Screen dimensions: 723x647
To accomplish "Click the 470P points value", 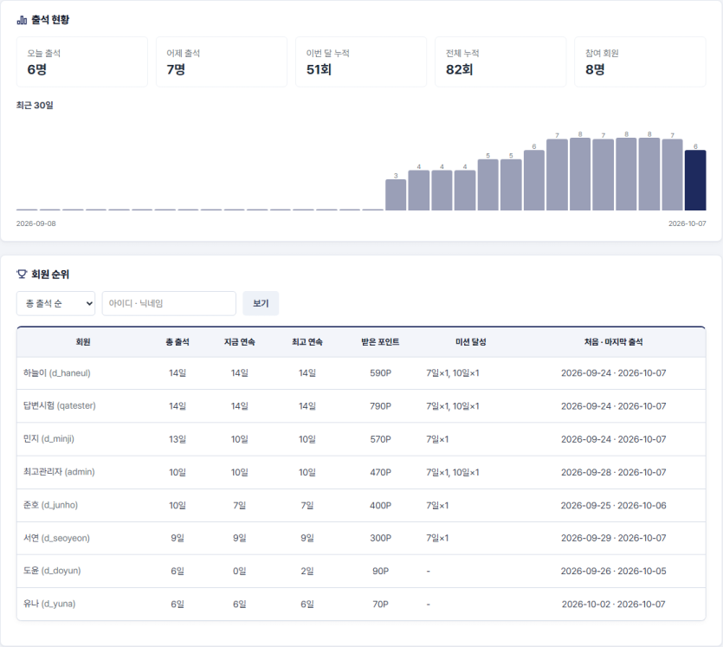I will pos(380,473).
